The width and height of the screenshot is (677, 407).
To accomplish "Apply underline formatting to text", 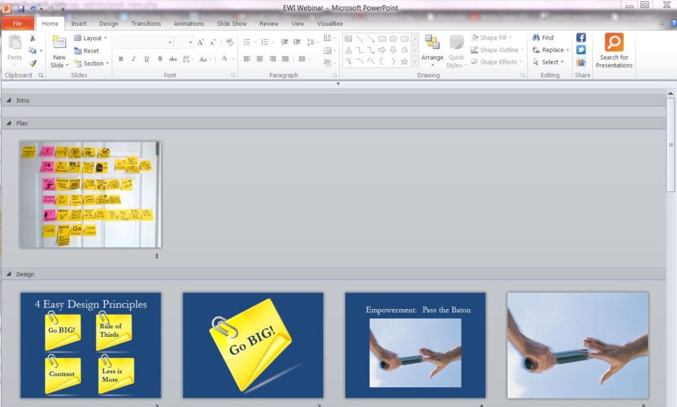I will pos(145,58).
